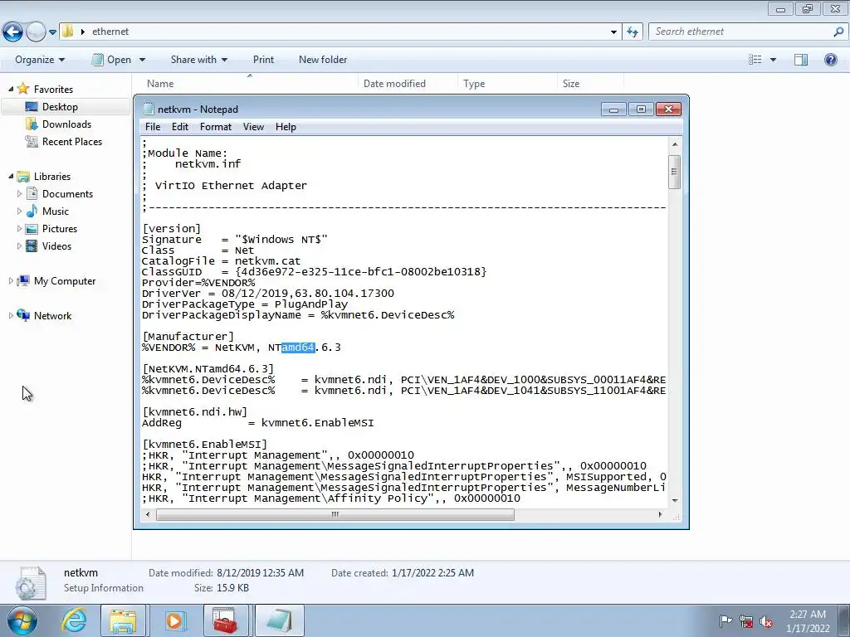850x637 pixels.
Task: Click the search magnifier icon
Action: tap(838, 32)
